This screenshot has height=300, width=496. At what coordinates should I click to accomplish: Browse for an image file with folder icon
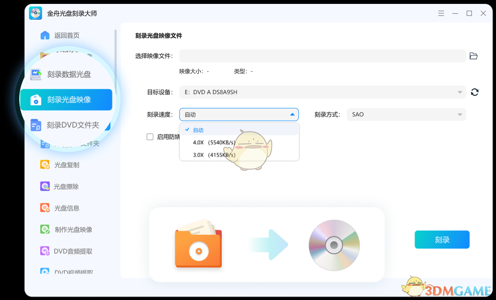[473, 55]
